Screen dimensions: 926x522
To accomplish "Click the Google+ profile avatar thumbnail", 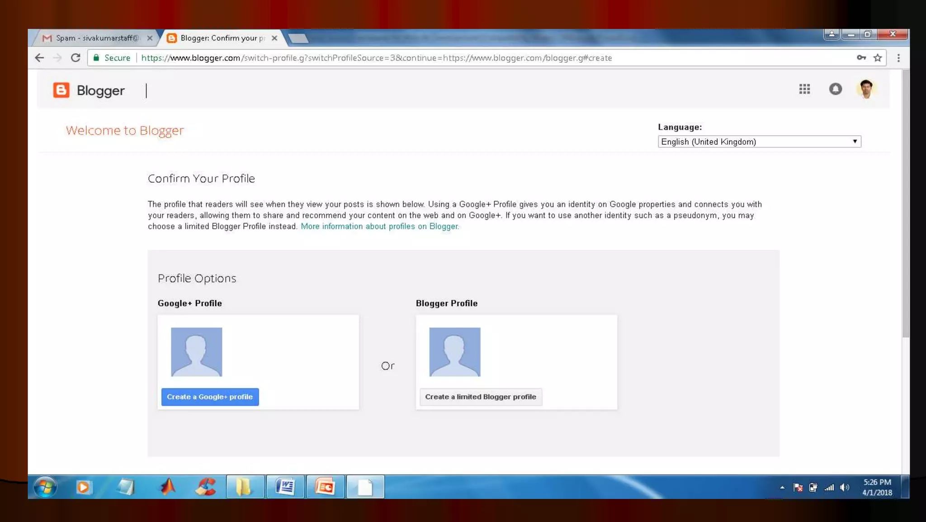I will point(196,352).
